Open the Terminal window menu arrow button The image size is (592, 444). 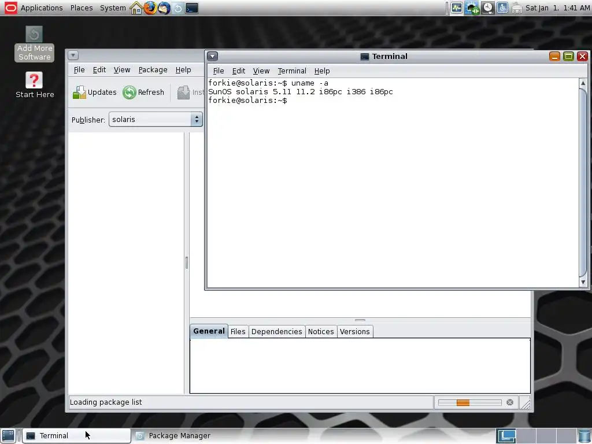point(213,56)
